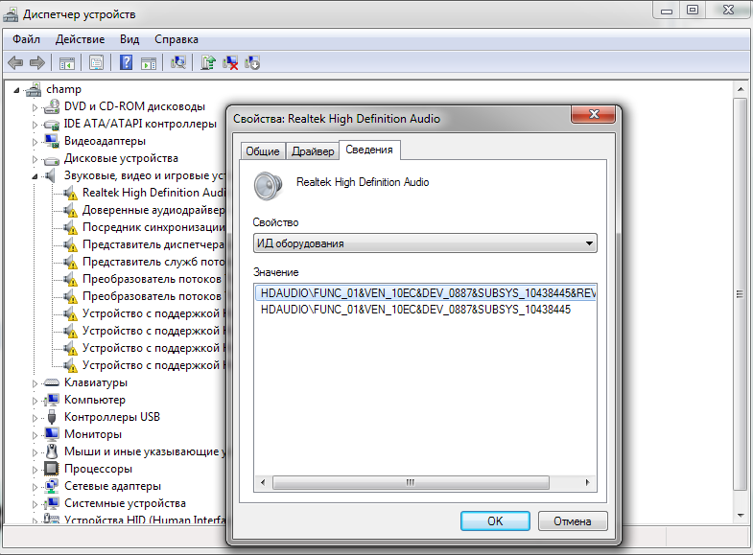Click the Мониторы category icon
The image size is (753, 555).
pyautogui.click(x=52, y=434)
